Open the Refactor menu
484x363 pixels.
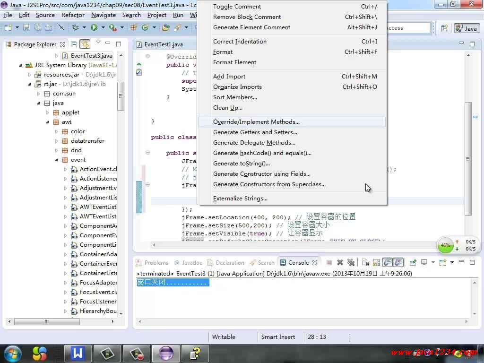pos(73,15)
